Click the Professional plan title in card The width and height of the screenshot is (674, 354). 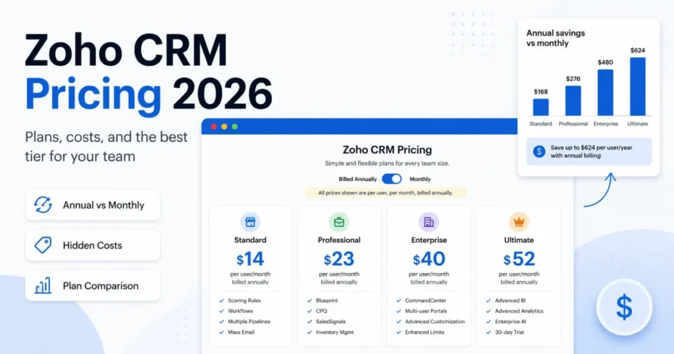pos(339,240)
